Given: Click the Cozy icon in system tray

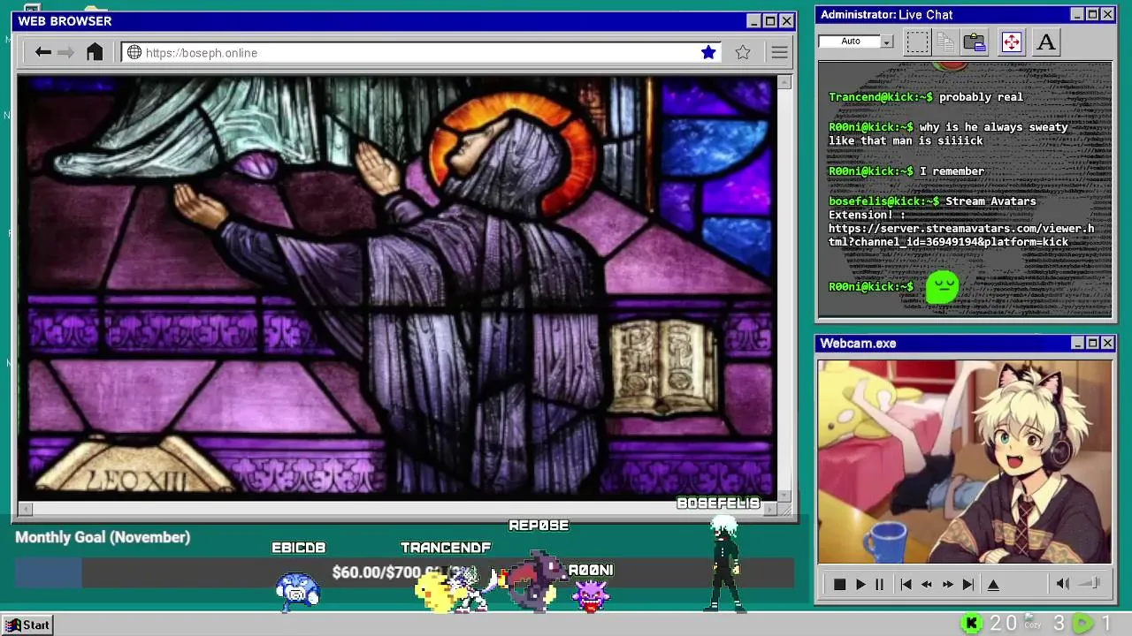Looking at the screenshot, I should pyautogui.click(x=1032, y=623).
